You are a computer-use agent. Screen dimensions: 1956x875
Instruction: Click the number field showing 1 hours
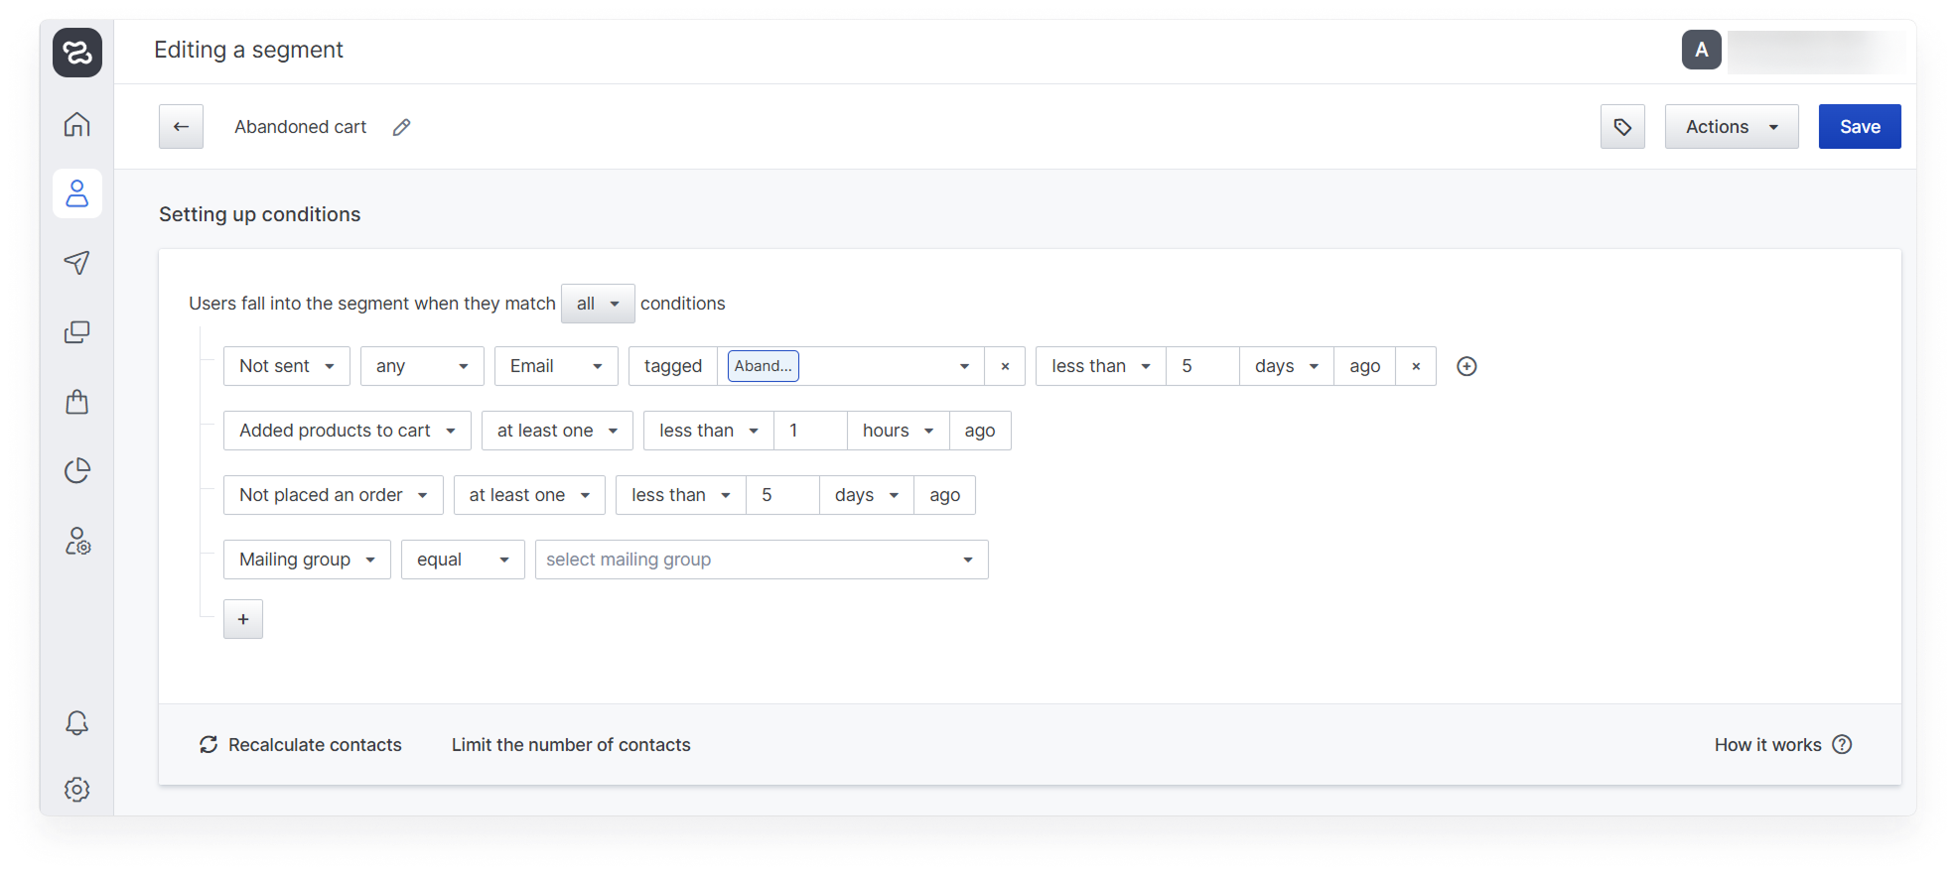coord(809,431)
